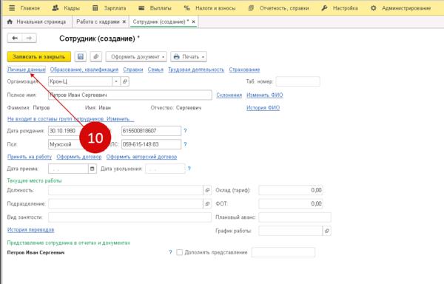Open the График работы record icon

pos(327,231)
